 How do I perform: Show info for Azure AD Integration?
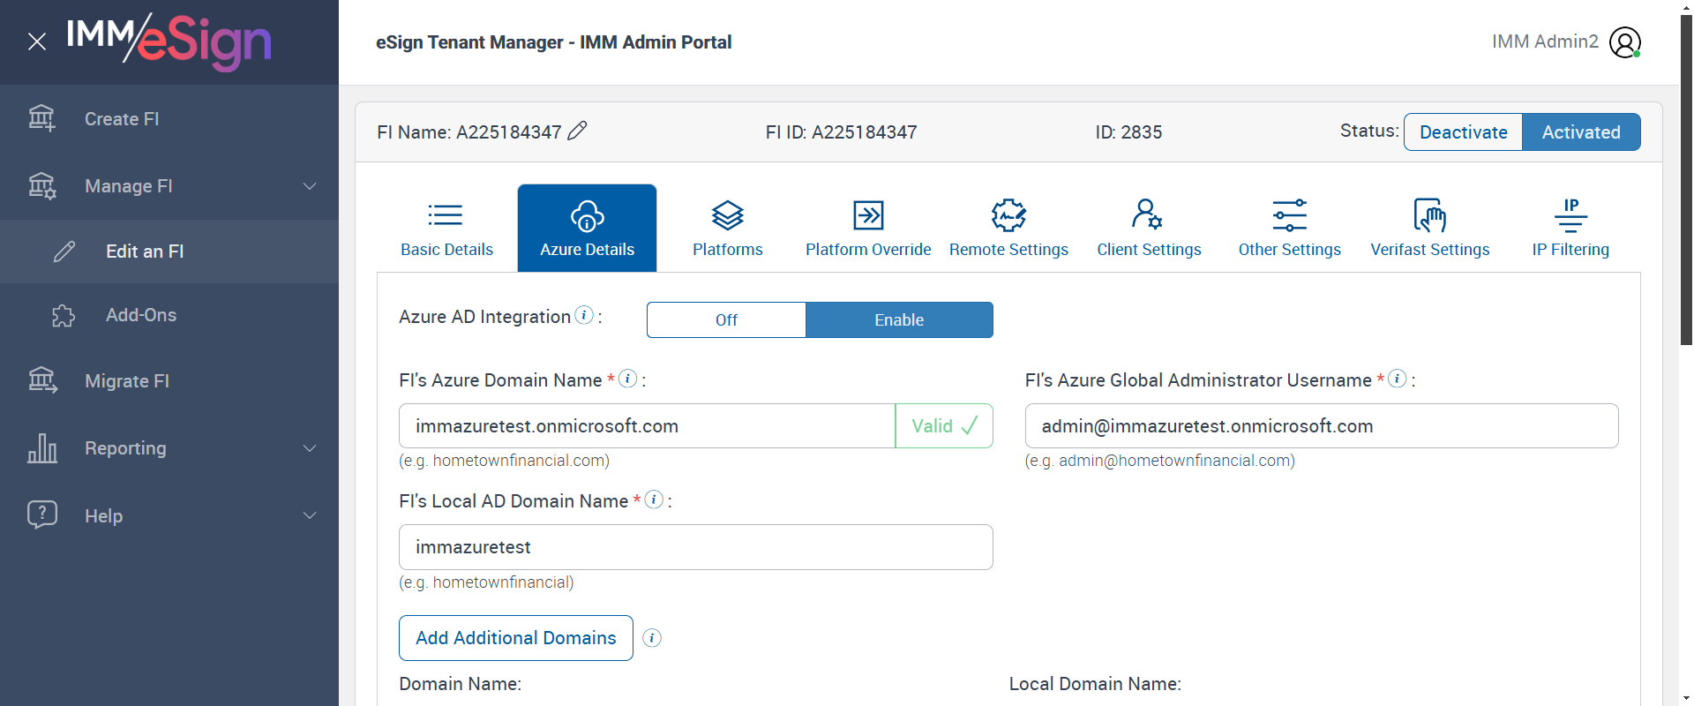(x=584, y=315)
